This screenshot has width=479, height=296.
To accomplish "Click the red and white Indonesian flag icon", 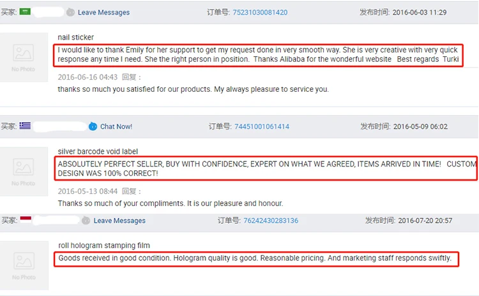I will [x=26, y=219].
